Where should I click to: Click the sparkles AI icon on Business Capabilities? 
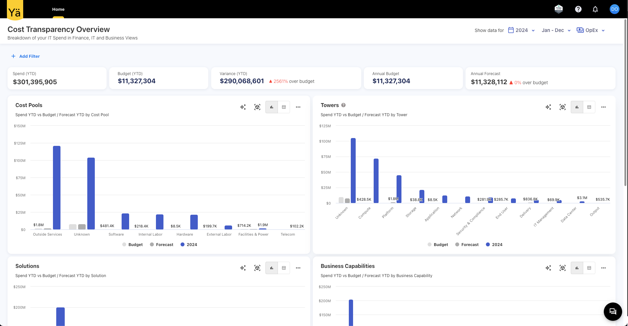click(x=549, y=268)
